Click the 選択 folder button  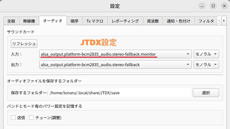pyautogui.click(x=206, y=93)
